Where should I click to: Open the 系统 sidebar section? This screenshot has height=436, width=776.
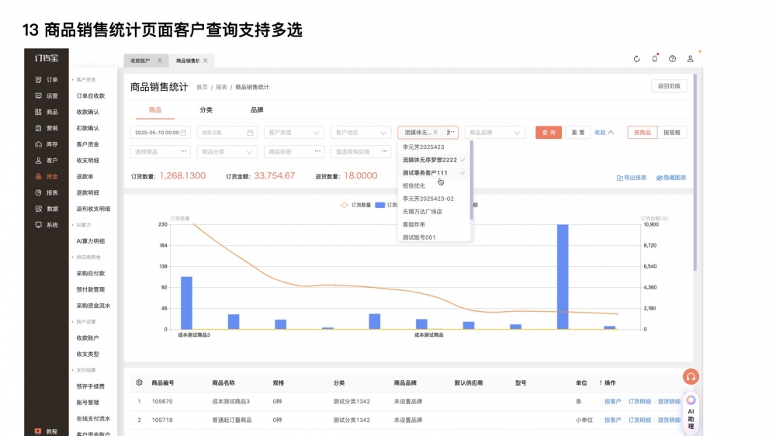[47, 225]
